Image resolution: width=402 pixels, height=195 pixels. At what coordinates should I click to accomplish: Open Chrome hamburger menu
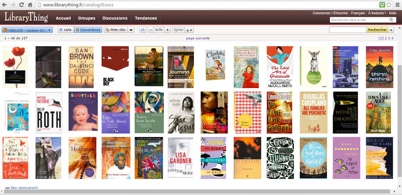pyautogui.click(x=397, y=5)
